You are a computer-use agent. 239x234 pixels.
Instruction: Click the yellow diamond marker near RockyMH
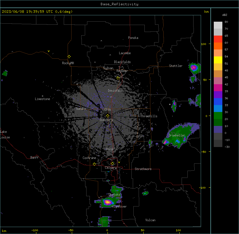(69, 57)
